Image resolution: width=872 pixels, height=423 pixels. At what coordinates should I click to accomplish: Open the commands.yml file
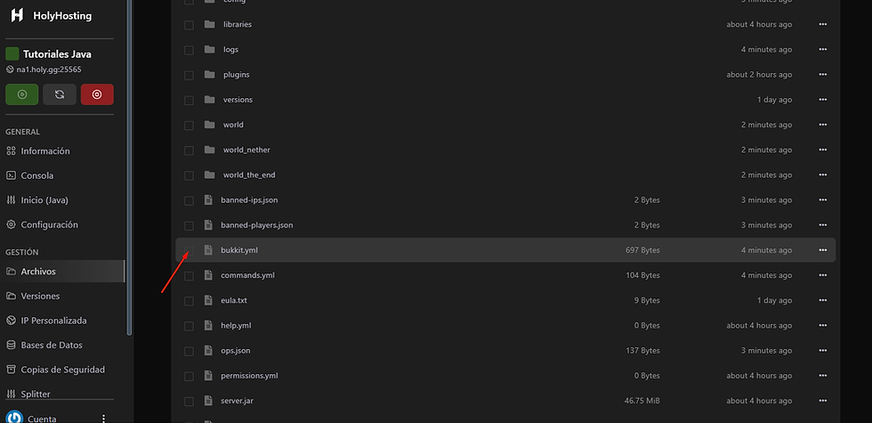[x=247, y=275]
